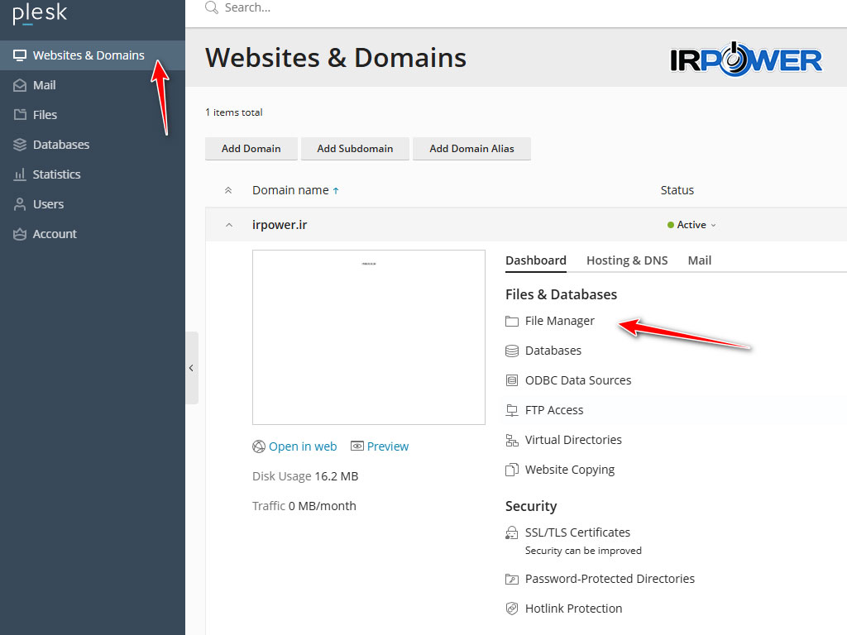847x635 pixels.
Task: Click the File Manager folder icon
Action: [512, 321]
